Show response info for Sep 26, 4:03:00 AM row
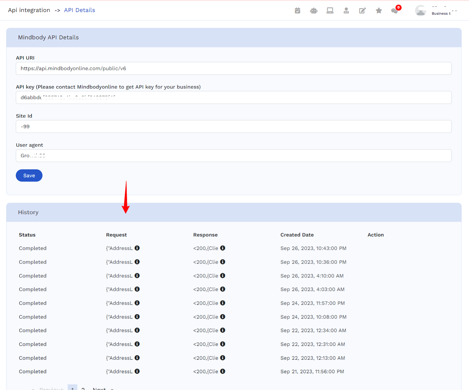Image resolution: width=469 pixels, height=390 pixels. pyautogui.click(x=223, y=289)
